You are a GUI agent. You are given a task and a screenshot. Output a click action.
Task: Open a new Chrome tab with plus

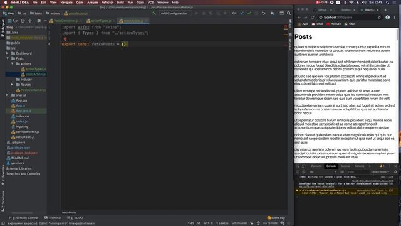pos(385,10)
